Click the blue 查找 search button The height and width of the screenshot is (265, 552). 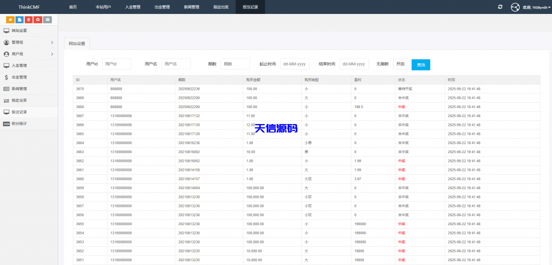420,65
